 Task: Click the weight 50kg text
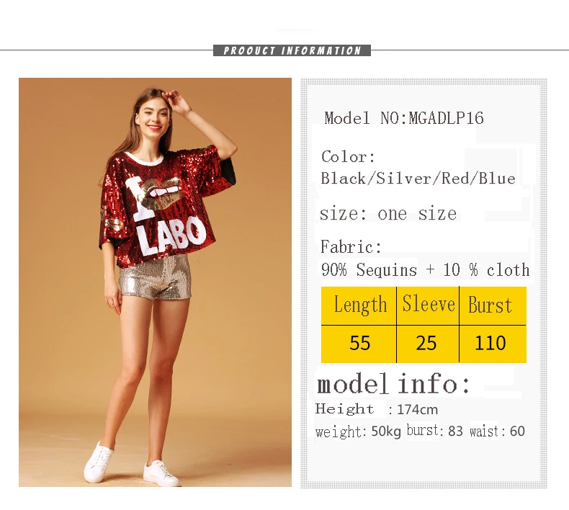(358, 431)
